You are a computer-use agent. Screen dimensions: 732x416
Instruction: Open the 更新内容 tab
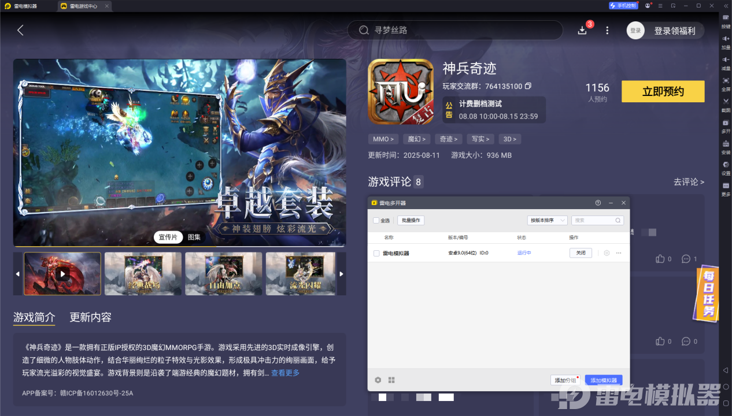point(90,317)
